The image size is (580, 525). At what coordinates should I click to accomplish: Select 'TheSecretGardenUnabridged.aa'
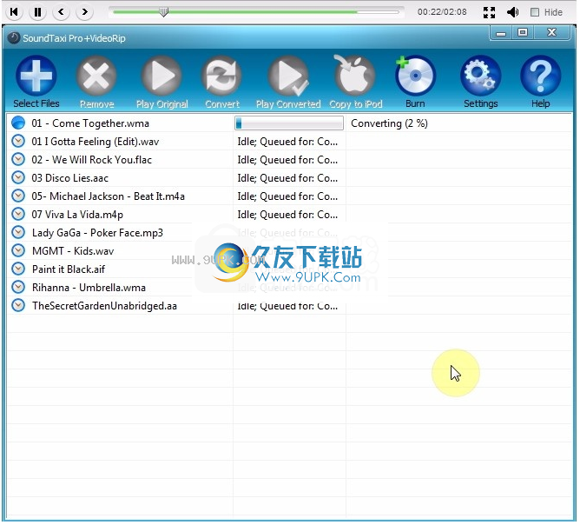(x=105, y=306)
